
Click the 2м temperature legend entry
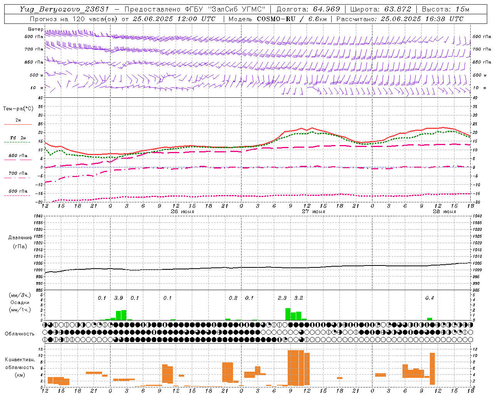point(18,120)
